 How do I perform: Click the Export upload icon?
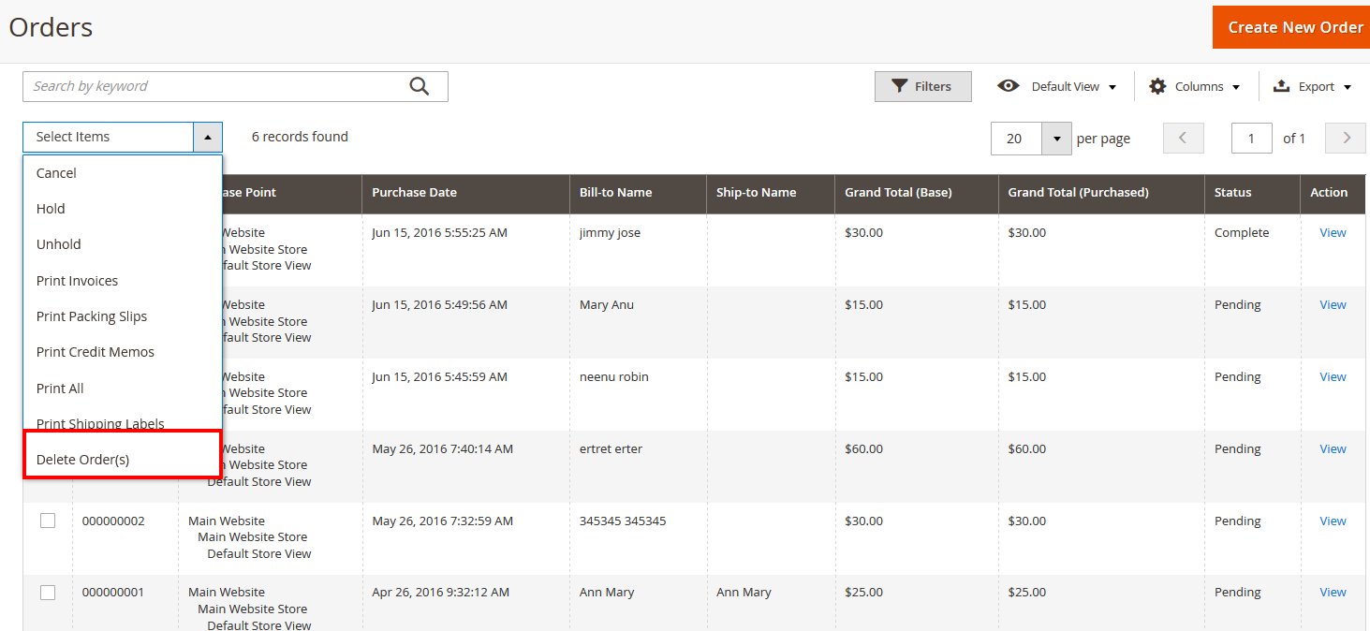click(1281, 86)
